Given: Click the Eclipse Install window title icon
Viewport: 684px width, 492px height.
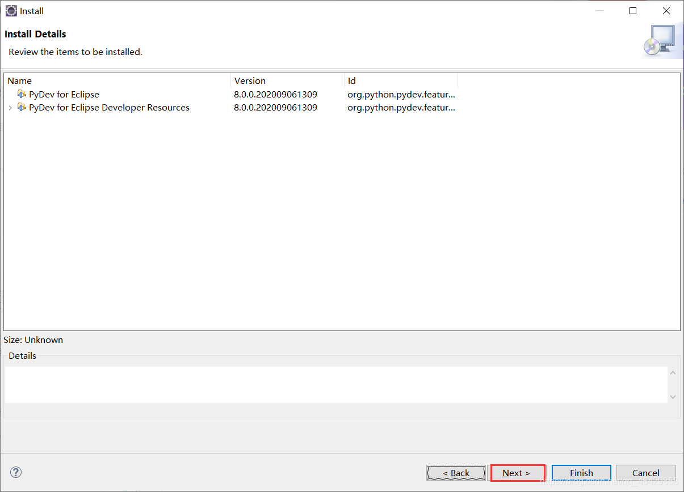Looking at the screenshot, I should 11,11.
